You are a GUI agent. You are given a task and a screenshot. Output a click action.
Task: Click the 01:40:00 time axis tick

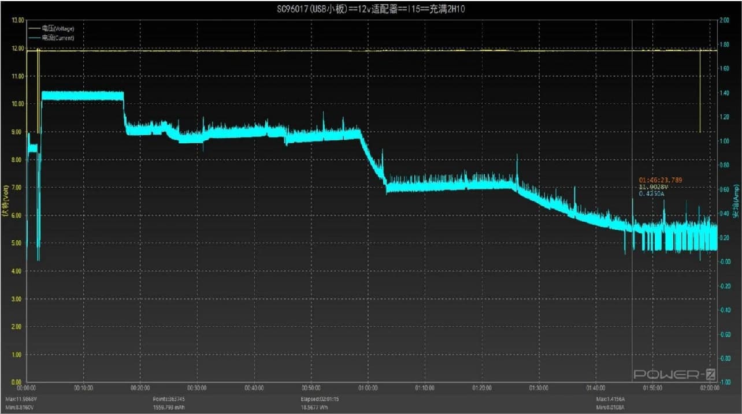click(596, 388)
